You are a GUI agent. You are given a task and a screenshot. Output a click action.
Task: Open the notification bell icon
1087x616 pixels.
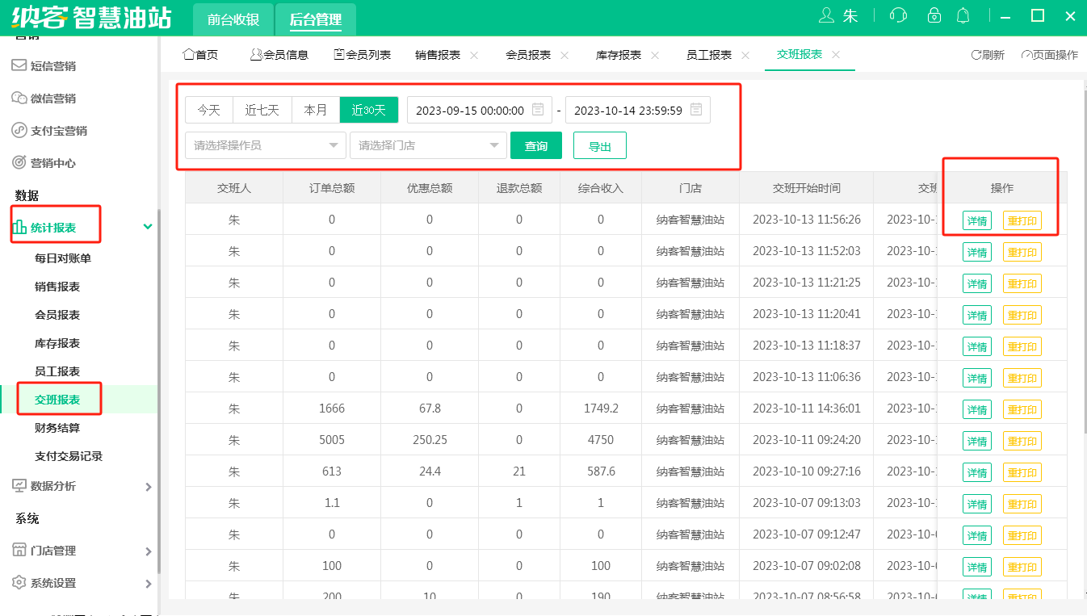pos(963,15)
